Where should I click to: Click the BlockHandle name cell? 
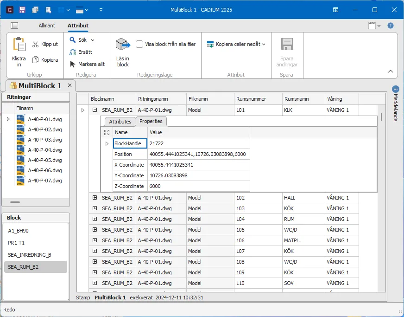click(x=130, y=143)
